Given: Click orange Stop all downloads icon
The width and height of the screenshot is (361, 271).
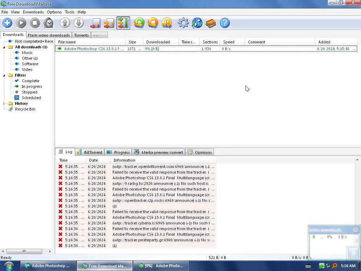Looking at the screenshot, I should [x=153, y=23].
